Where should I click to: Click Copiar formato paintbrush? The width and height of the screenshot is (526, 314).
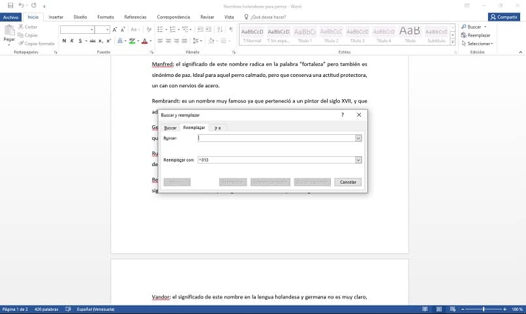coord(21,44)
